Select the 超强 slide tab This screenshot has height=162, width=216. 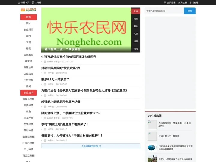pos(136,41)
